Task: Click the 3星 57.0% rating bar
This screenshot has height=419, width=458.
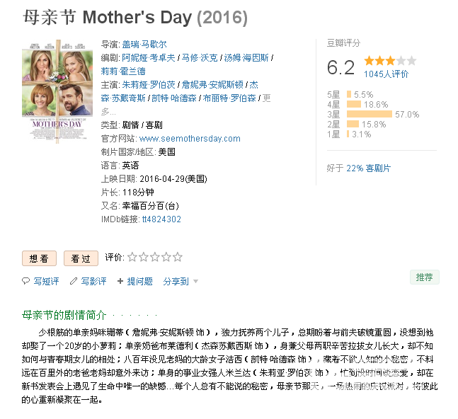Action: (370, 114)
